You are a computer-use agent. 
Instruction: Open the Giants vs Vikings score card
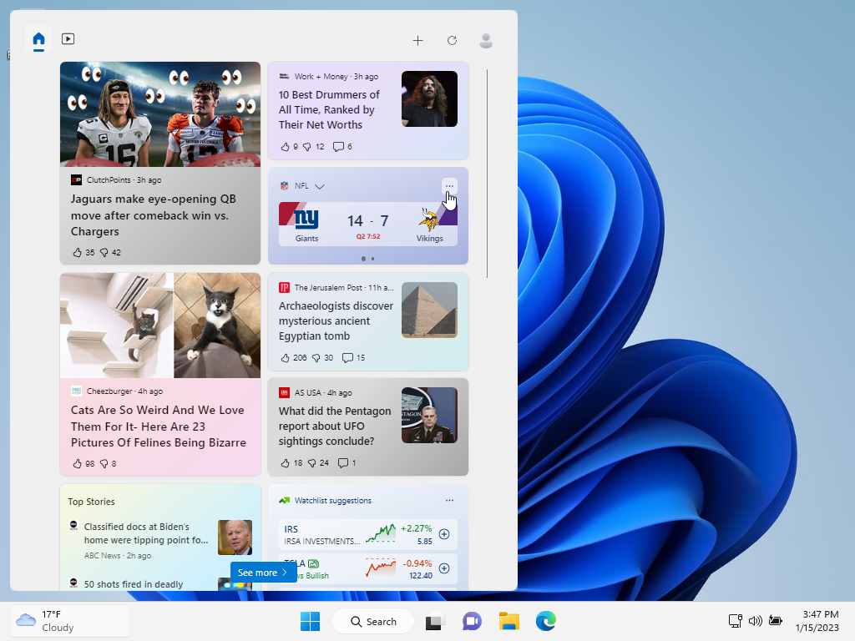pyautogui.click(x=368, y=224)
